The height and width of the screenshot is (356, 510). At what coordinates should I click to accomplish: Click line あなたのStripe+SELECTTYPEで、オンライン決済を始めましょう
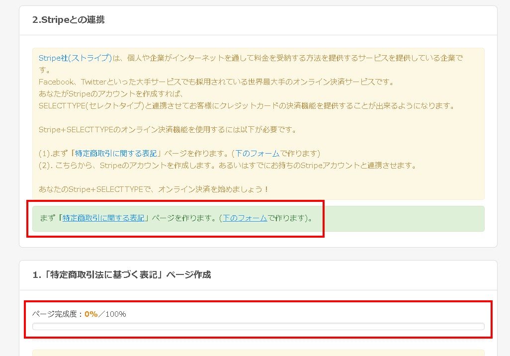(x=154, y=189)
